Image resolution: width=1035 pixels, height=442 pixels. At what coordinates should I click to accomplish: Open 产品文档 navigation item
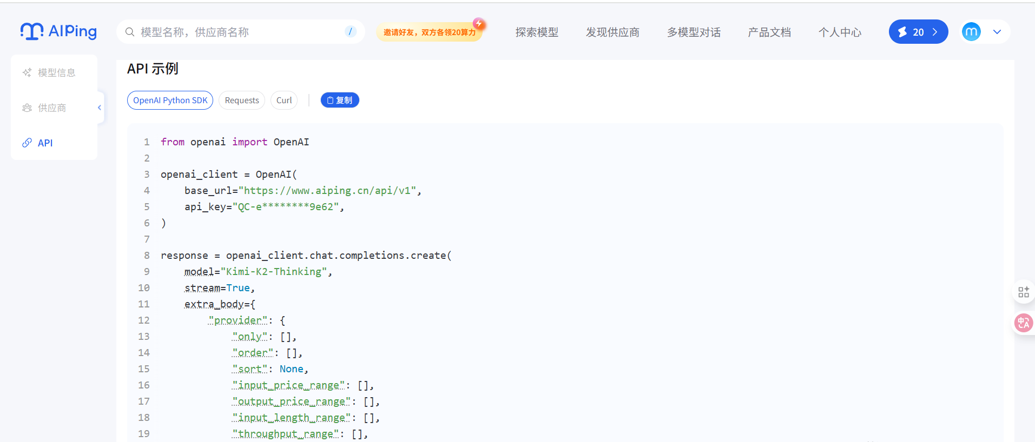(x=769, y=32)
